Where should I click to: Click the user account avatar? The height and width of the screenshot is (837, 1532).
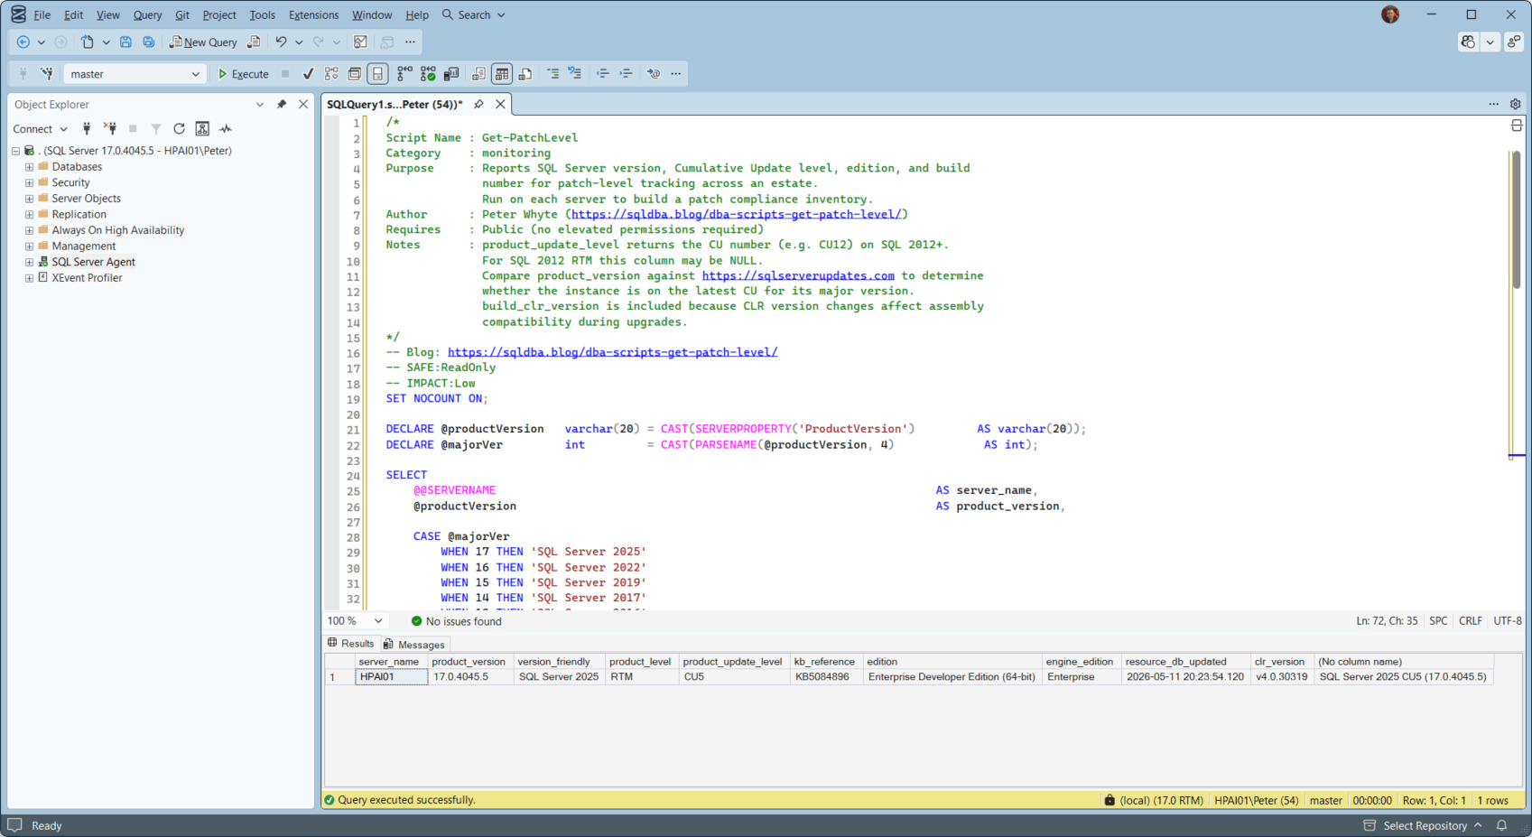(x=1390, y=14)
